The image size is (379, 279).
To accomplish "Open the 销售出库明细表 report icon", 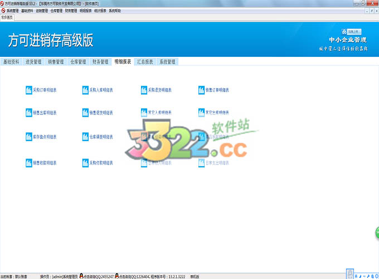I will point(29,113).
